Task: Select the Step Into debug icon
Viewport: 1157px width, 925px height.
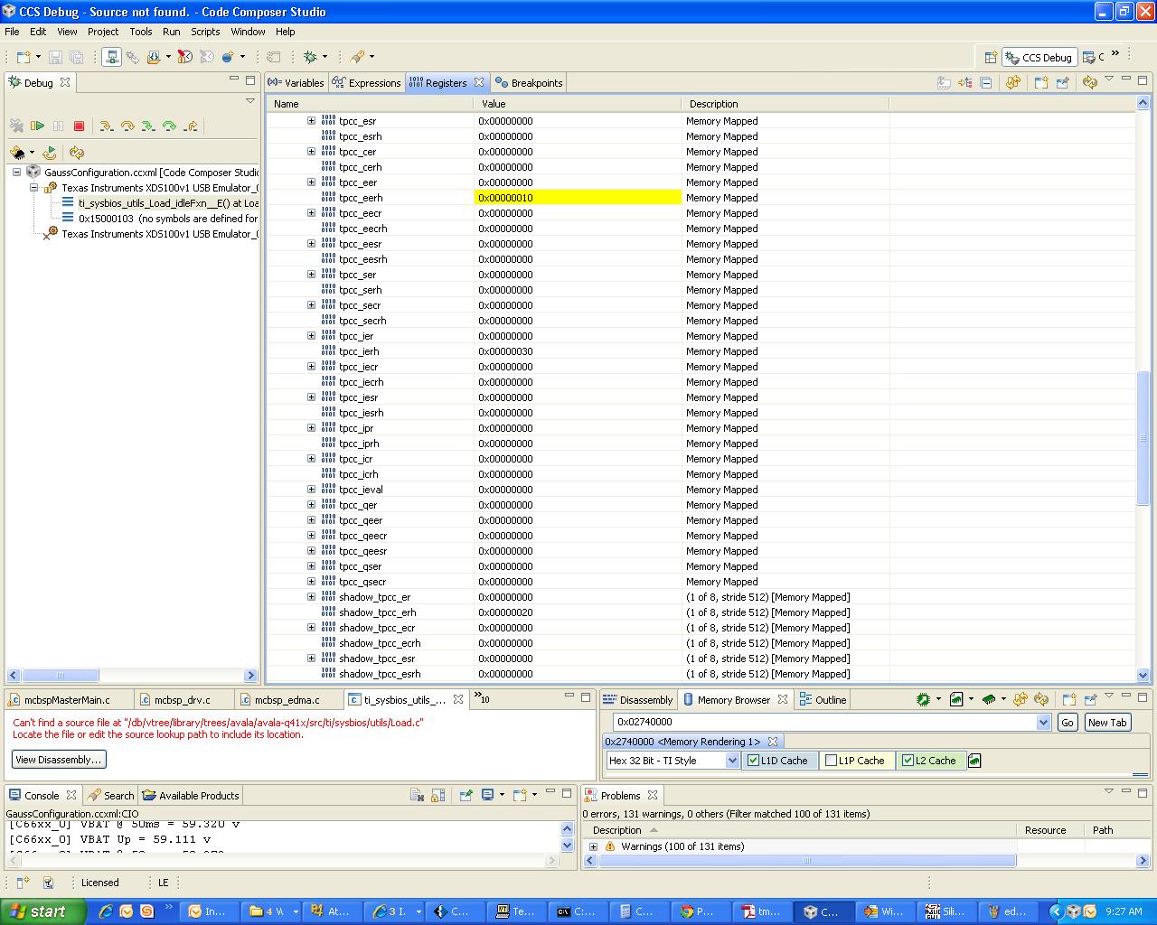Action: click(107, 126)
